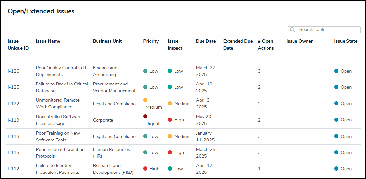
Task: Click the red High impact dot for I-115
Action: 170,152
